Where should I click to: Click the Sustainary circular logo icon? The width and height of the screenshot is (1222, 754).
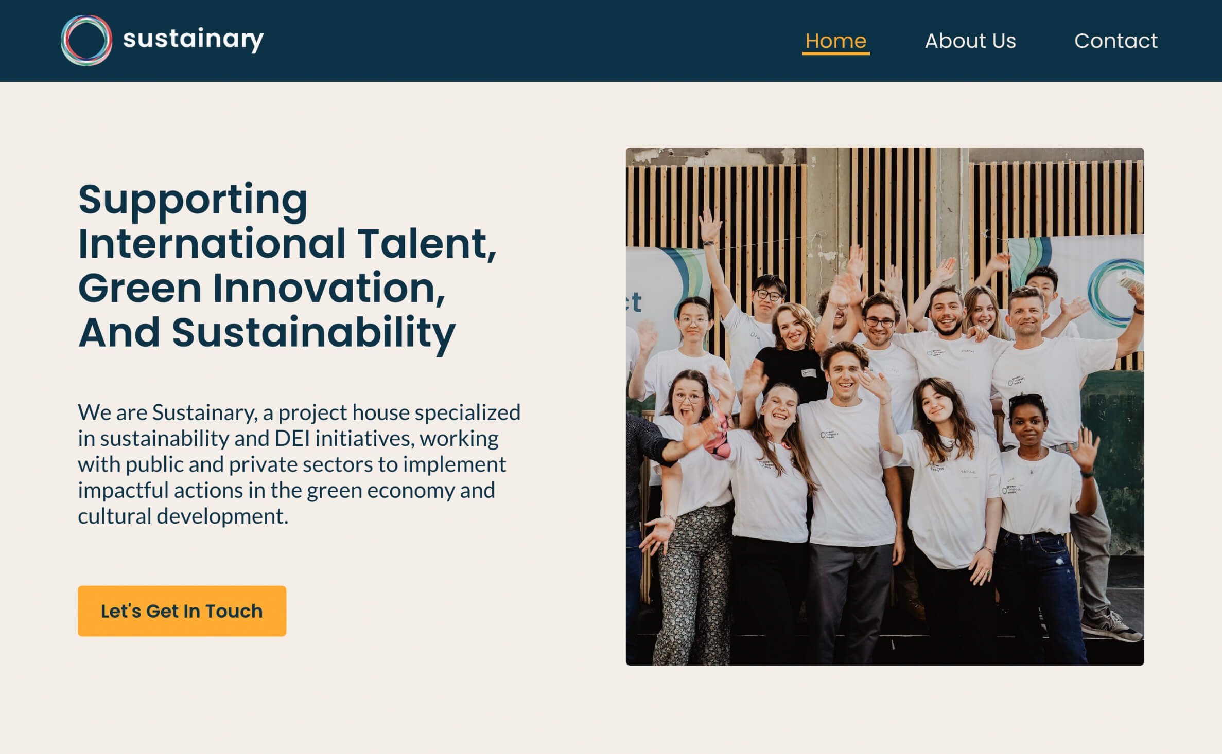[x=86, y=40]
